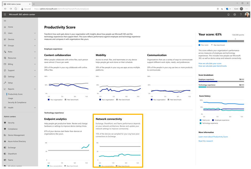251x169 pixels.
Task: Click the Reports chart icon
Action: (x=5, y=89)
